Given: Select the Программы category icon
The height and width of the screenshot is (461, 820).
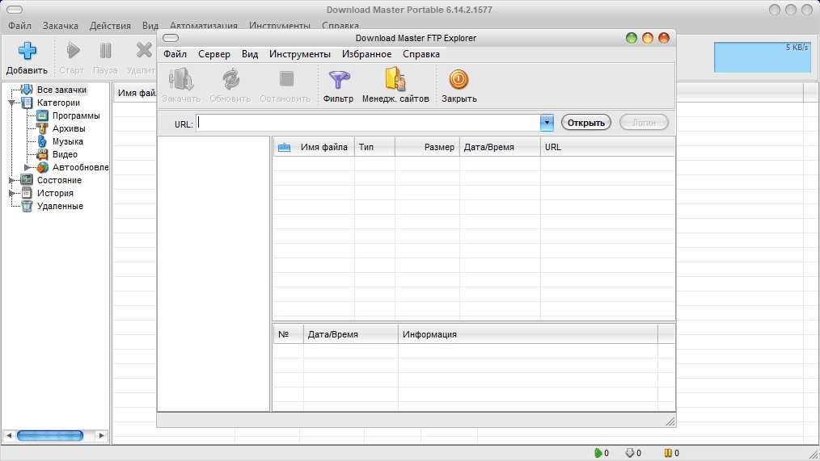Looking at the screenshot, I should 42,116.
